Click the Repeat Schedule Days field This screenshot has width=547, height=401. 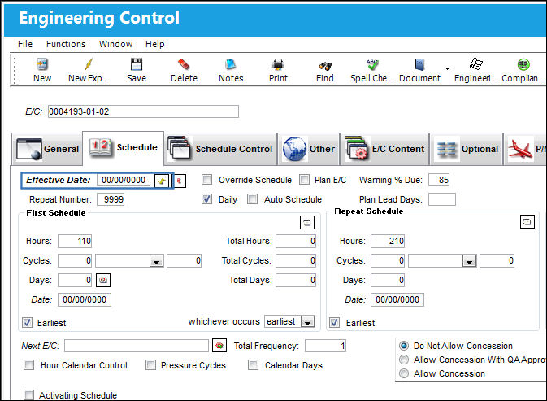(388, 280)
